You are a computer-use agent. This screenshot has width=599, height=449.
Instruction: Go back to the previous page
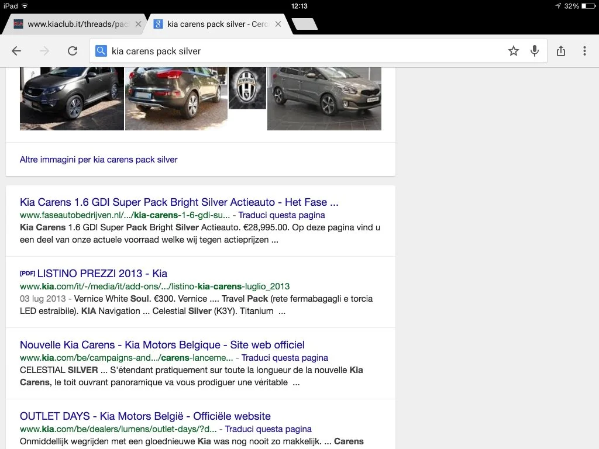click(x=16, y=51)
